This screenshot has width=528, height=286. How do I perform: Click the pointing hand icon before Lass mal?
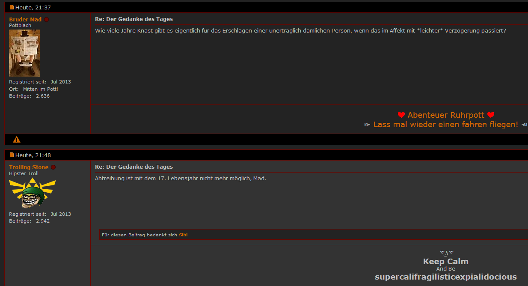(x=367, y=125)
